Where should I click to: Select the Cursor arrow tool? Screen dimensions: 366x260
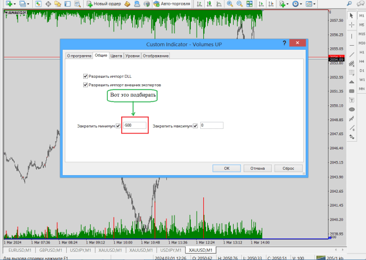(x=351, y=16)
